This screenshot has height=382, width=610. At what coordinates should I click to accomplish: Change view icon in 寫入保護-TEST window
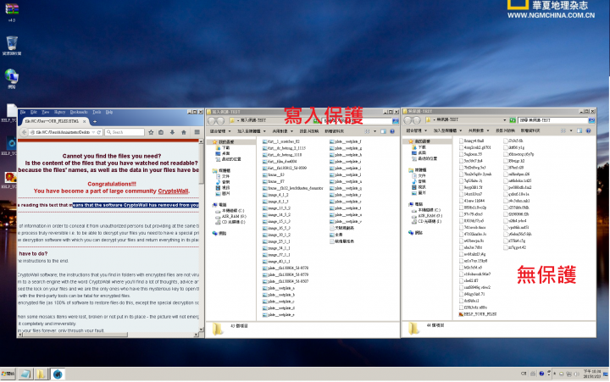tap(367, 131)
